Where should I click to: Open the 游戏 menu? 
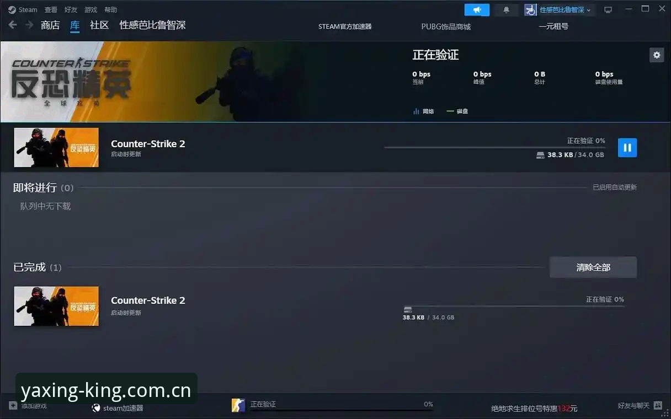click(91, 9)
